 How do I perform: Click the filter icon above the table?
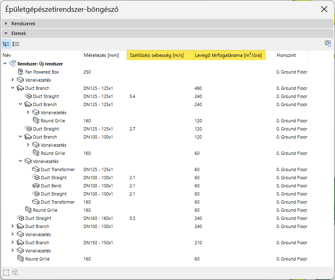point(327,44)
